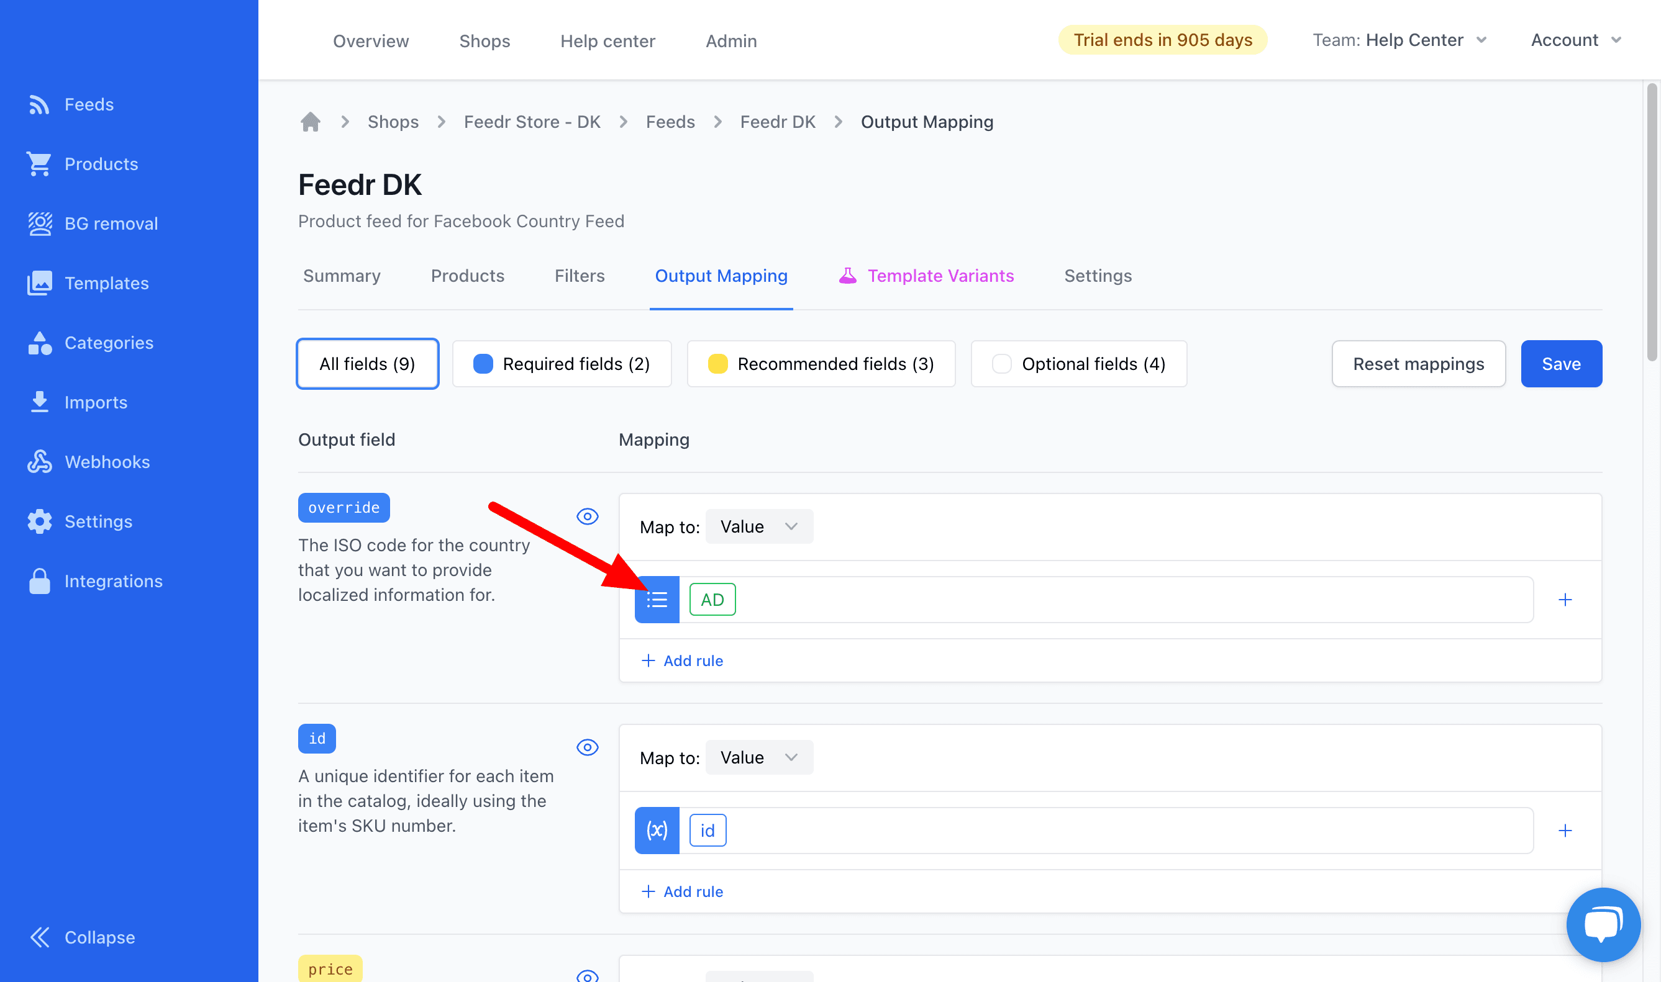Click the variable (x) icon beside id
The width and height of the screenshot is (1661, 982).
pos(656,831)
